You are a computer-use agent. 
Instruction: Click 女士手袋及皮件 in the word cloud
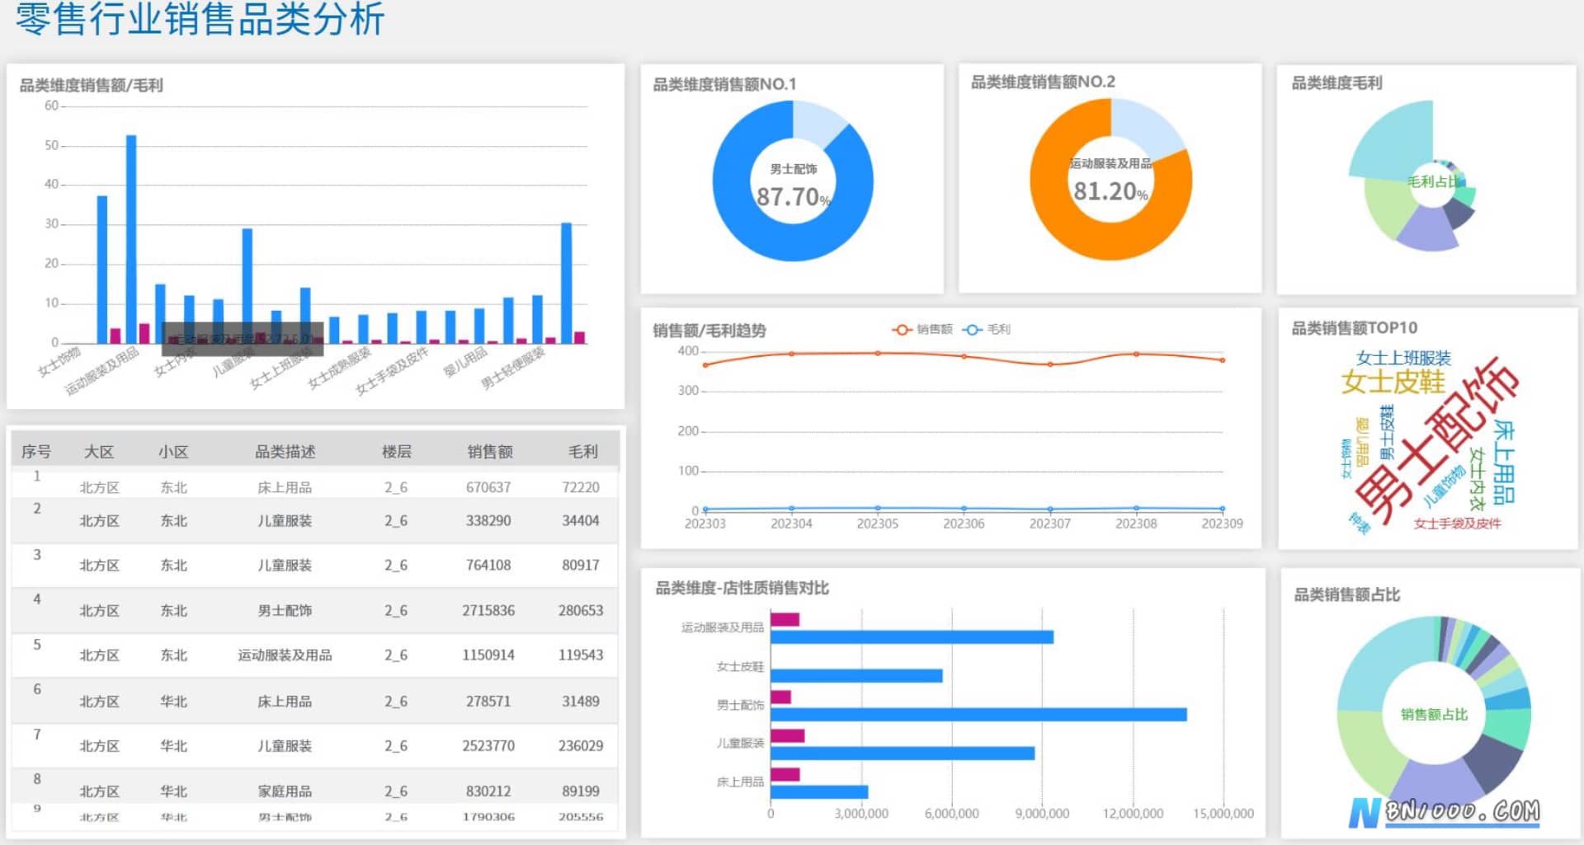tap(1457, 523)
